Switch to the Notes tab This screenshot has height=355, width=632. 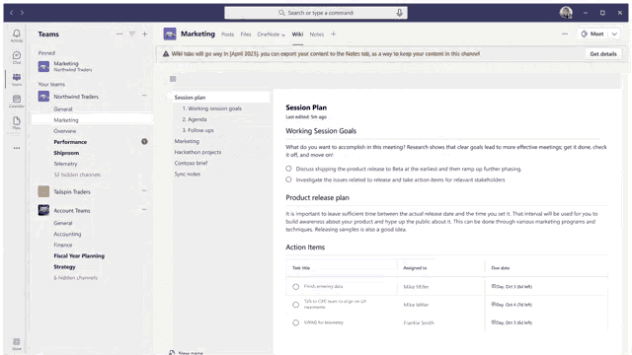click(316, 35)
